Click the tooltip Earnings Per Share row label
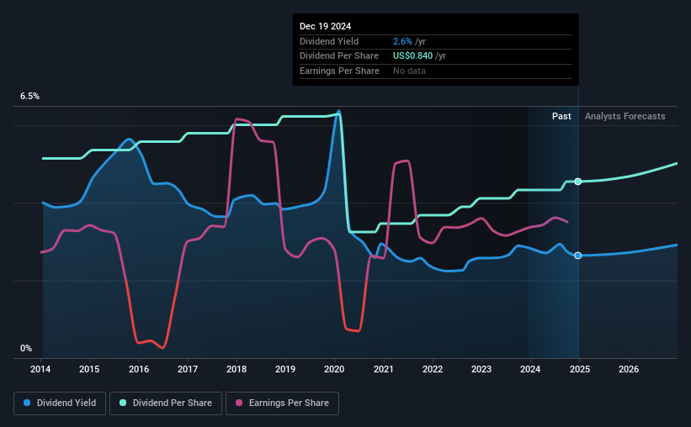This screenshot has height=427, width=691. [x=339, y=71]
